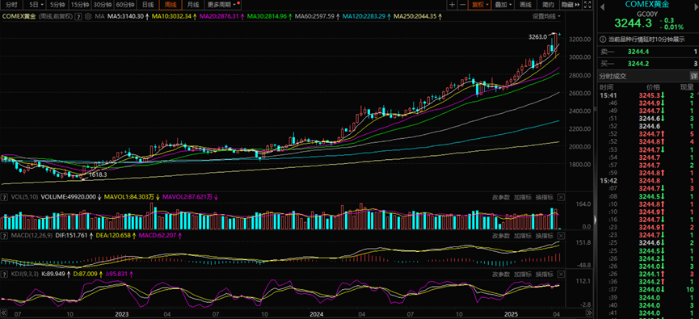Click the 1618.3 low price marker

pyautogui.click(x=98, y=175)
